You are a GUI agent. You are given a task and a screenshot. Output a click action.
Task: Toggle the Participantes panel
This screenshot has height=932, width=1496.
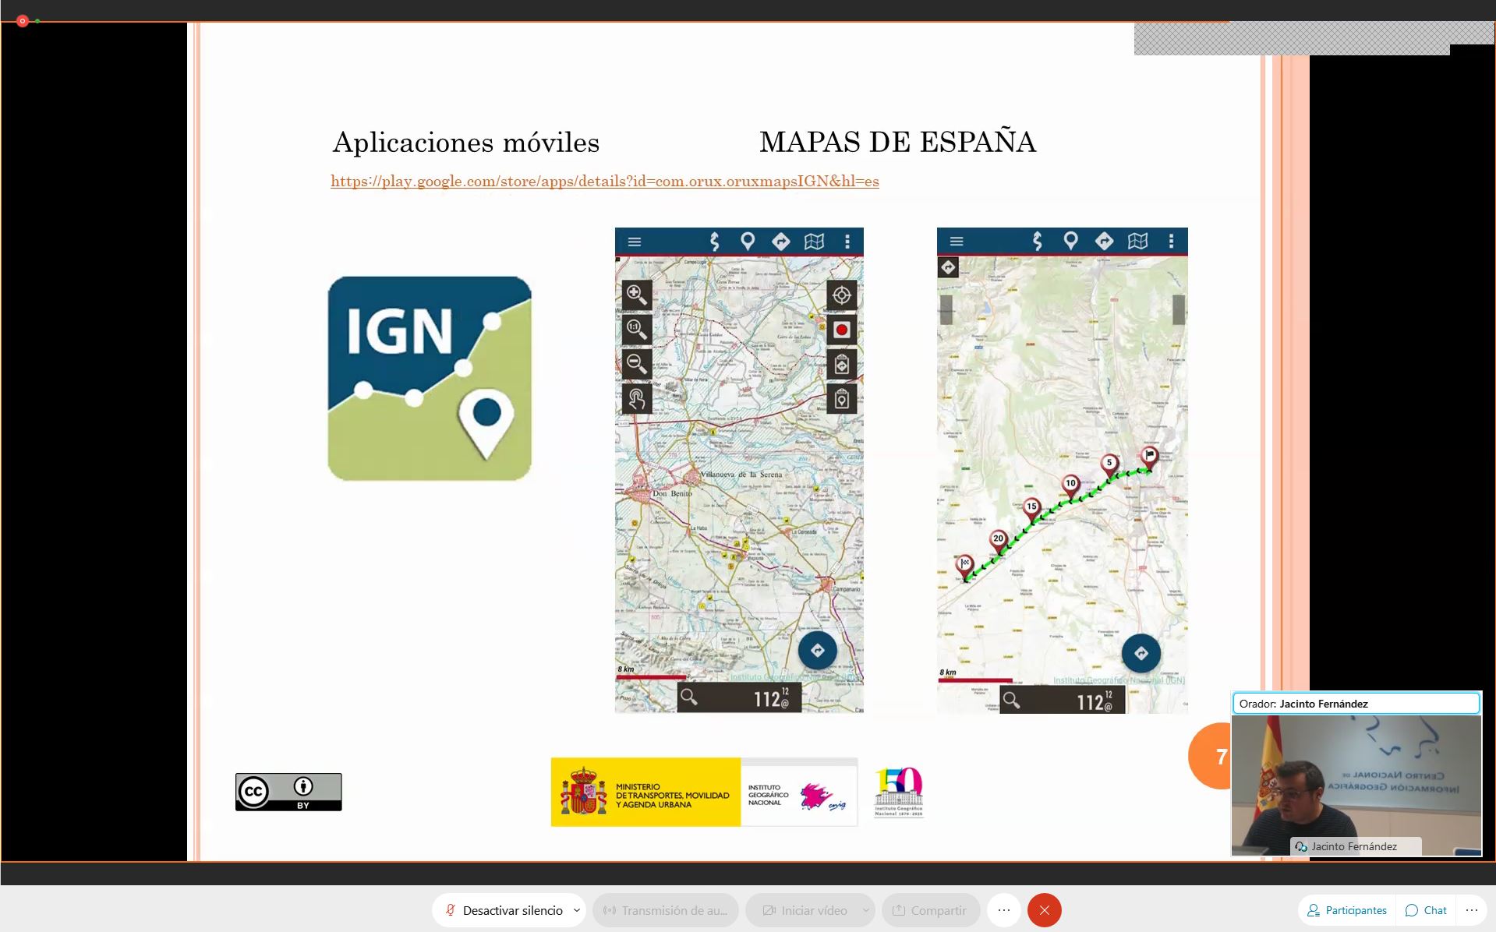click(x=1346, y=910)
